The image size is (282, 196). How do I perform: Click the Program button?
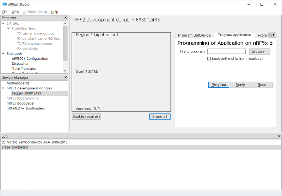[219, 85]
